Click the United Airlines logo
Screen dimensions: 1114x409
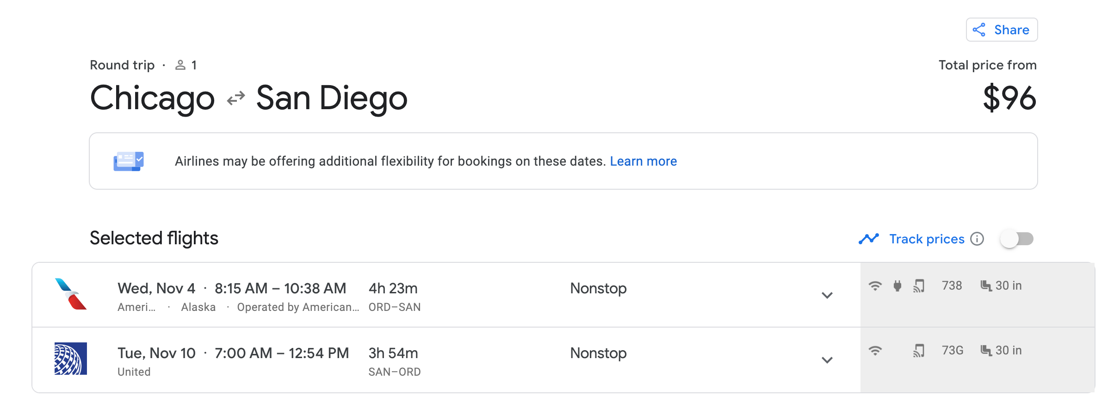[x=71, y=359]
